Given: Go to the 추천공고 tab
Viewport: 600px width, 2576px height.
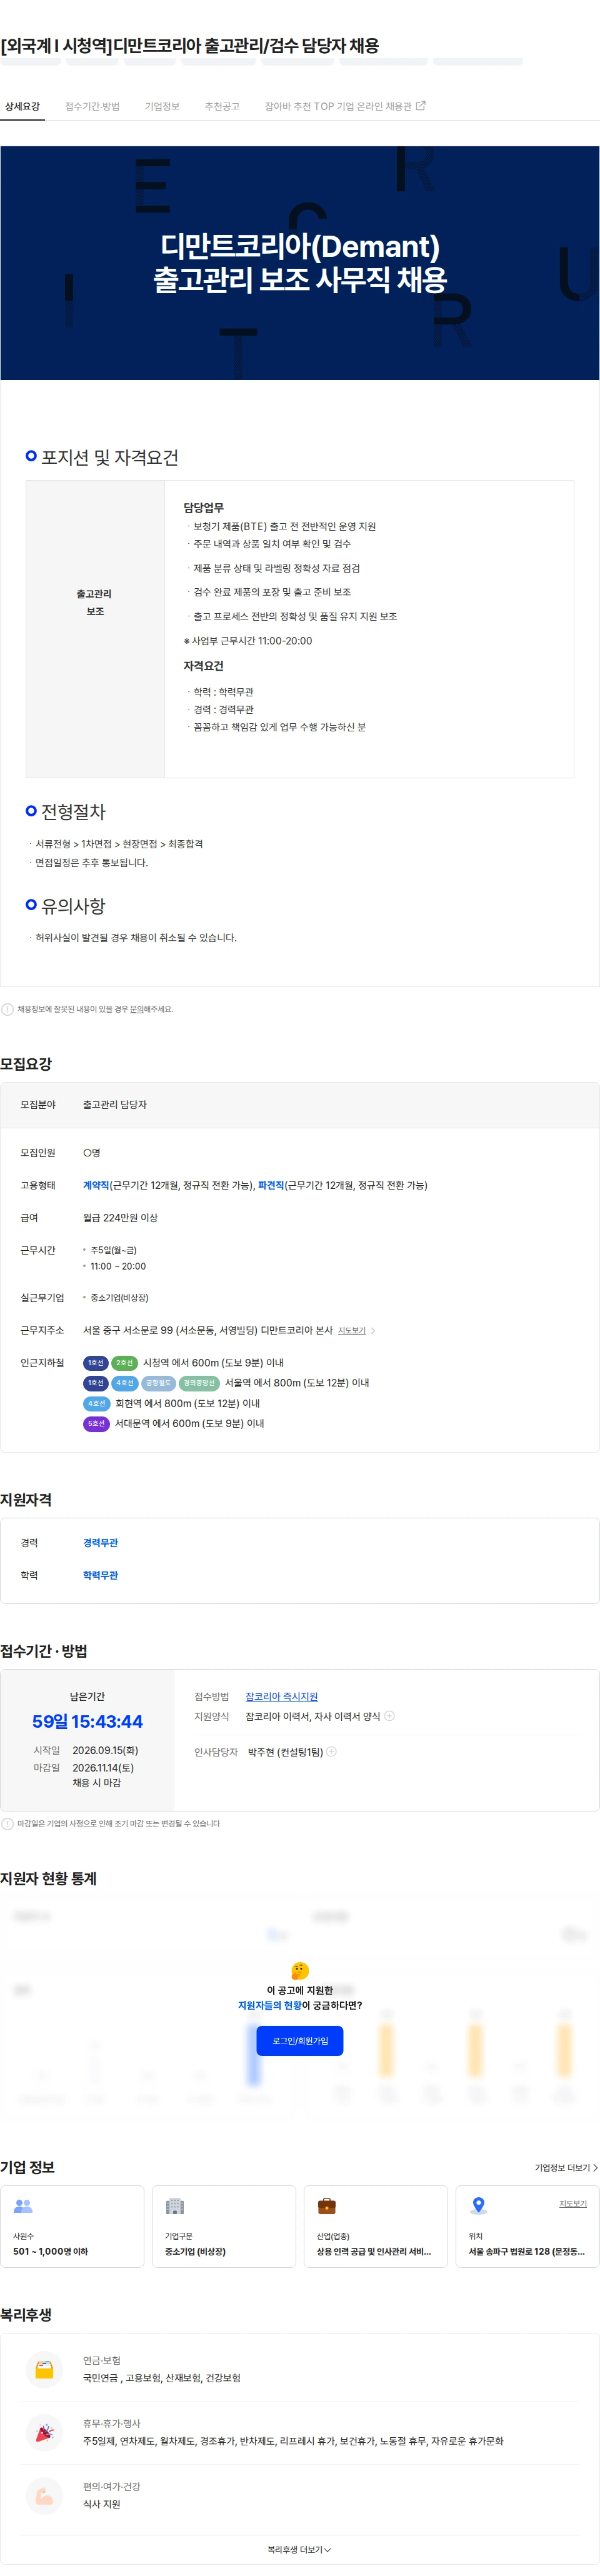Looking at the screenshot, I should (x=222, y=106).
